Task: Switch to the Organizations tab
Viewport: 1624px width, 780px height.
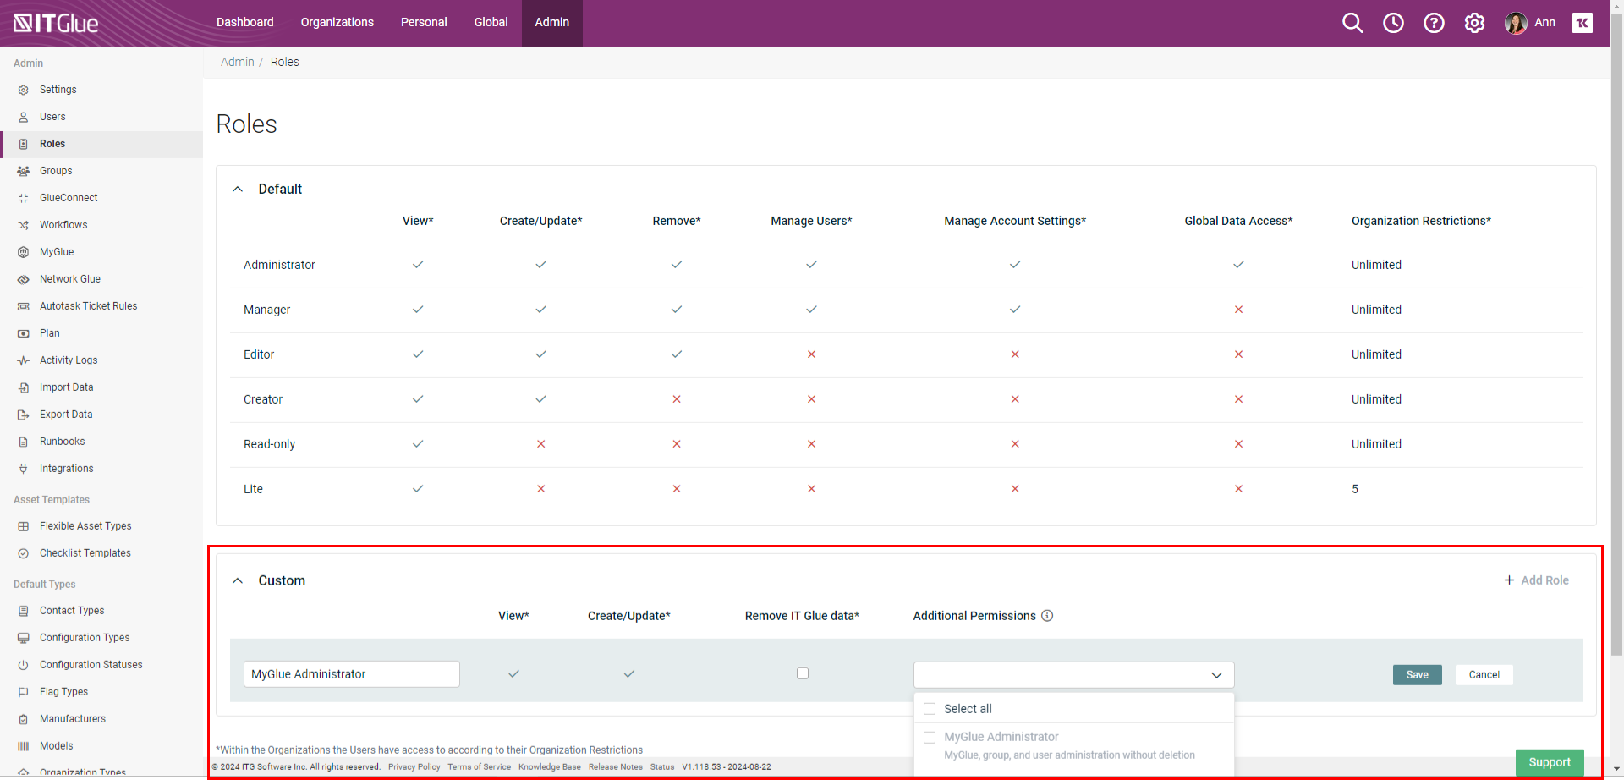Action: point(337,23)
